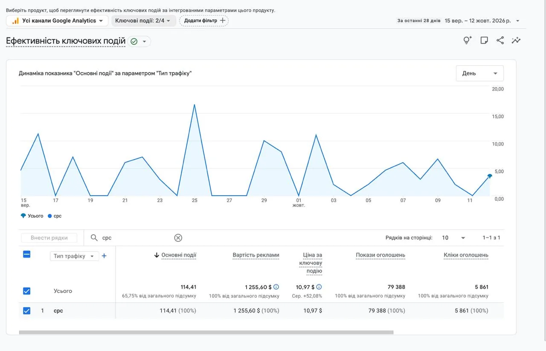
Task: Open the trend comparison sparkline icon
Action: coord(516,41)
